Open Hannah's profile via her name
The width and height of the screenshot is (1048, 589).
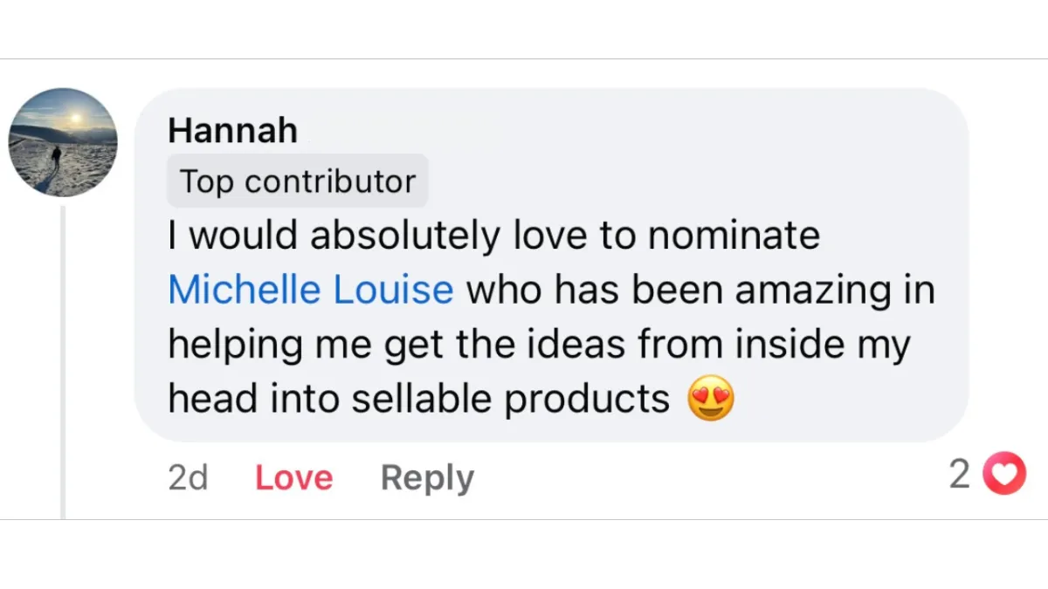click(x=232, y=131)
